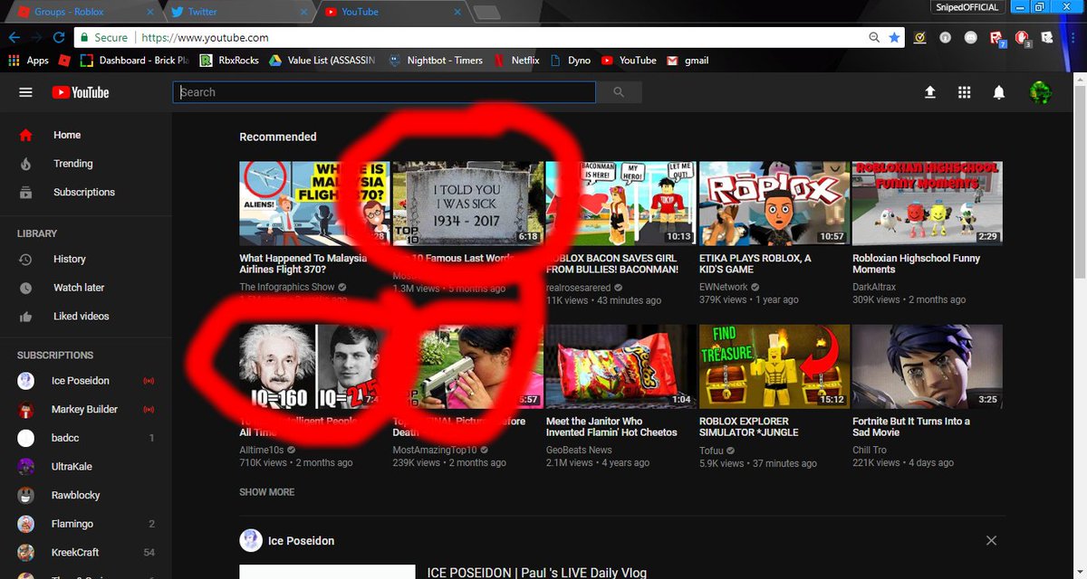Select the YouTube browser tab

tap(391, 12)
